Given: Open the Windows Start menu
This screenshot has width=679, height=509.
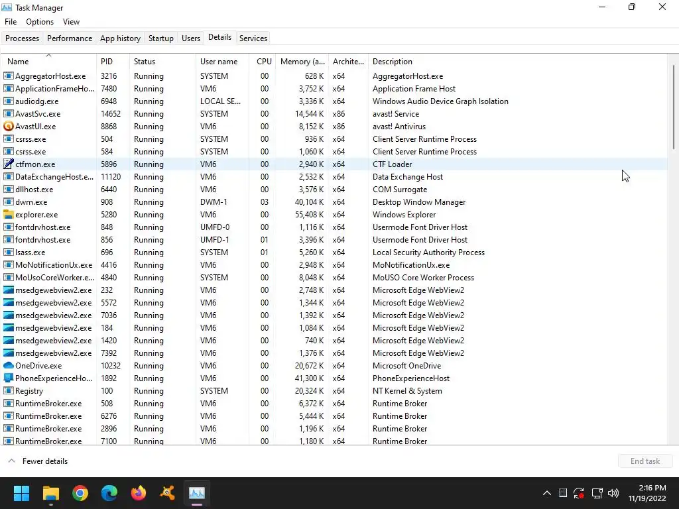Looking at the screenshot, I should [x=21, y=493].
